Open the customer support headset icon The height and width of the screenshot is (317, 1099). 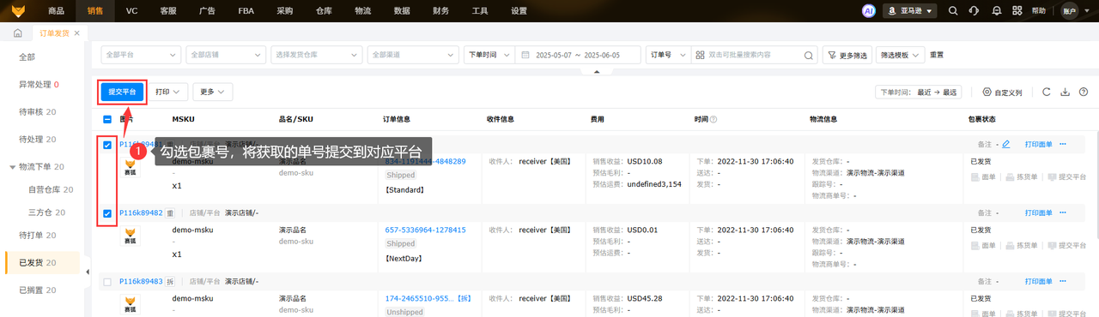974,11
